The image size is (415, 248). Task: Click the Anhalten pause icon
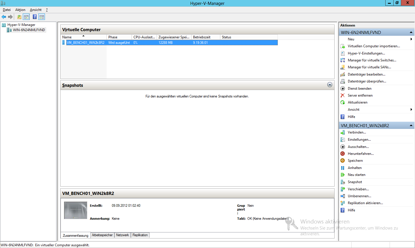click(343, 168)
